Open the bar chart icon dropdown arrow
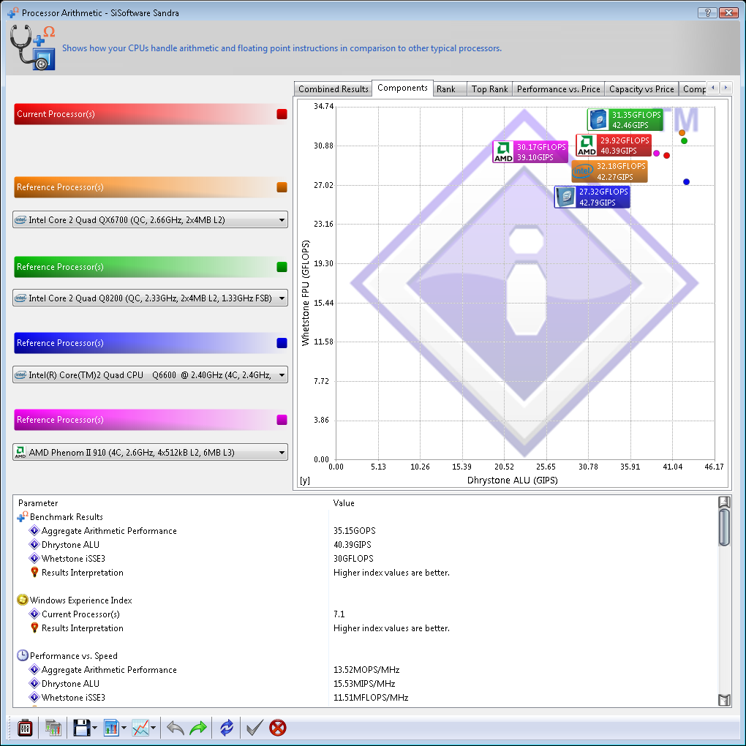 [x=124, y=728]
